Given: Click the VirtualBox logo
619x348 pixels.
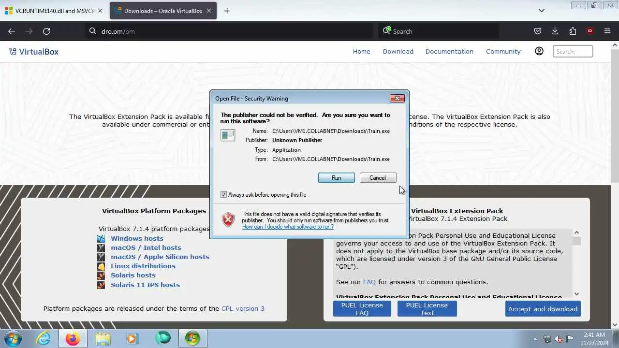Looking at the screenshot, I should (34, 52).
